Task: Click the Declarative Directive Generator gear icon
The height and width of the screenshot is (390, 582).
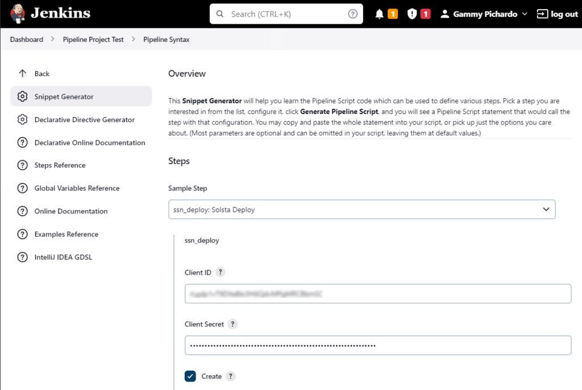Action: tap(23, 119)
